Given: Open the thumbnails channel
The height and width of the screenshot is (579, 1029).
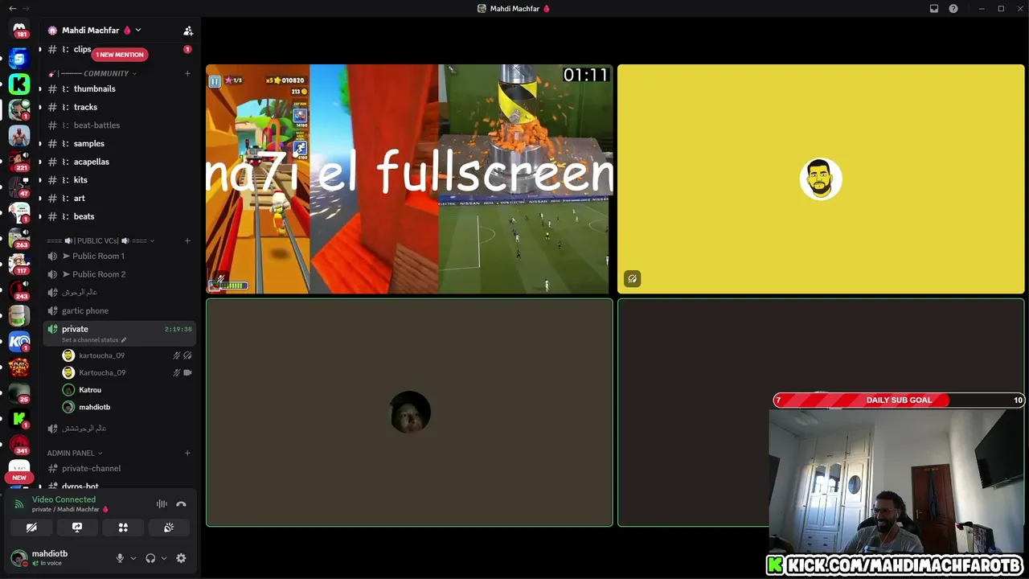Looking at the screenshot, I should tap(119, 88).
